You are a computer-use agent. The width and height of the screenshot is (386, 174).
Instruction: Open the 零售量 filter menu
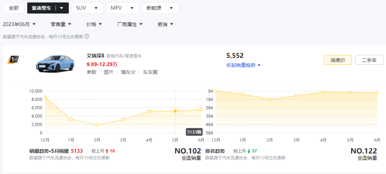tap(61, 24)
